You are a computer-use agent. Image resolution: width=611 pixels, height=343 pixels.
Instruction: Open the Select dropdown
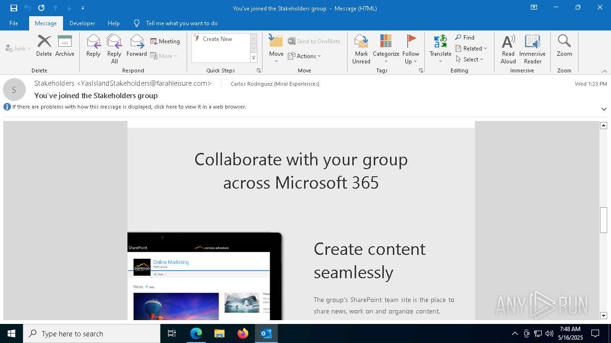[470, 60]
